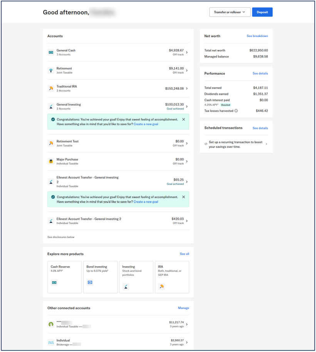Click the Investing card's plant icon
Viewport: 316px width, 352px height.
pyautogui.click(x=126, y=286)
